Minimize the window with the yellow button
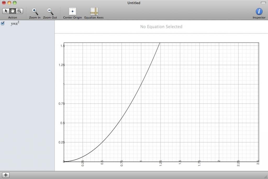This screenshot has height=179, width=268. pyautogui.click(x=9, y=3)
